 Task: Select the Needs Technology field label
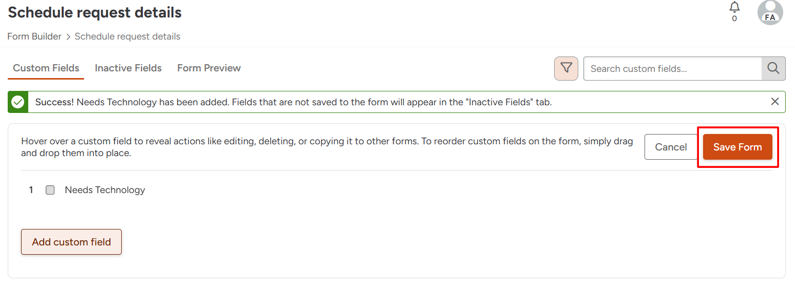point(105,190)
